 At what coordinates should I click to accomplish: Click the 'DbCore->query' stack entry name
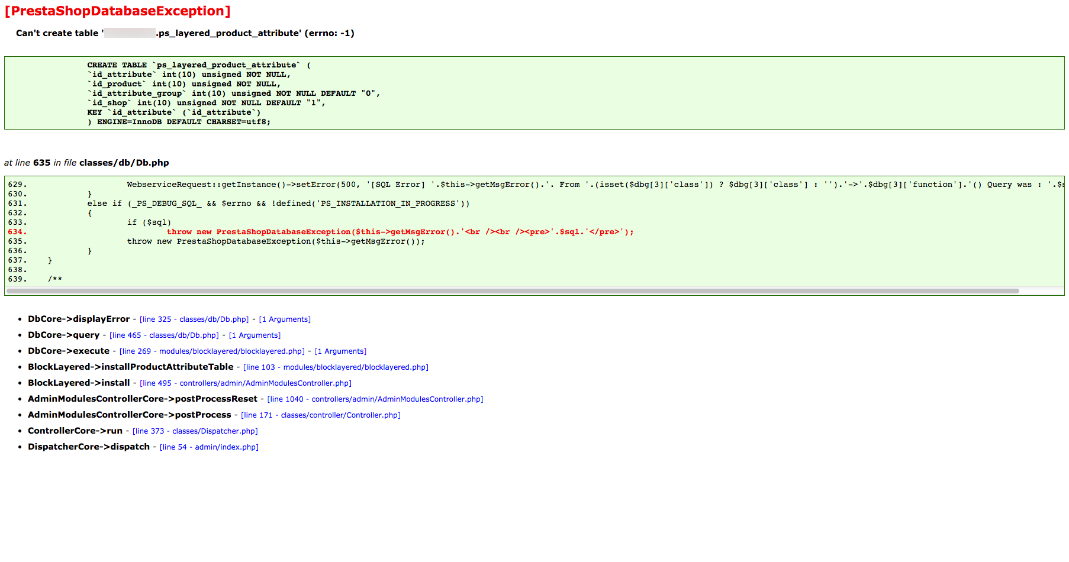tap(64, 335)
